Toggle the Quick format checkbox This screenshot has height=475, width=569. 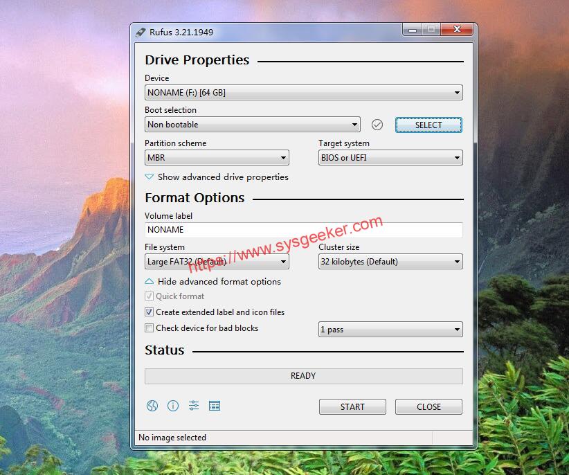pyautogui.click(x=149, y=296)
